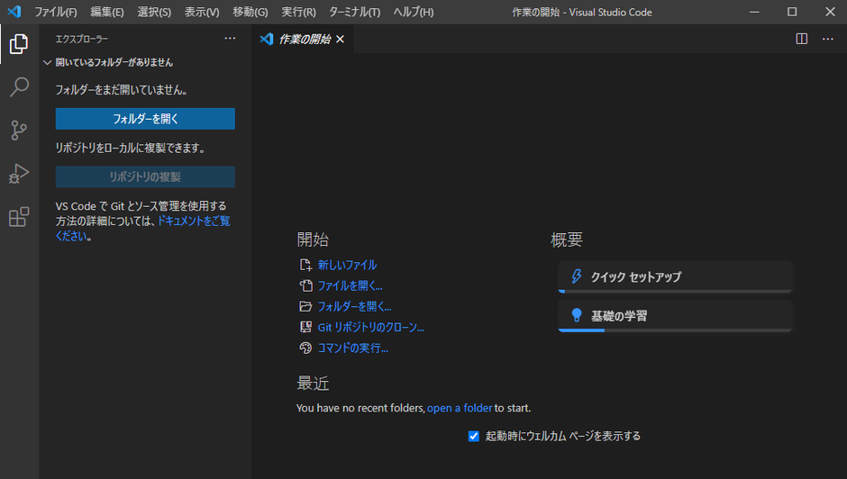
Task: Click the 新しいファイル link
Action: point(347,265)
